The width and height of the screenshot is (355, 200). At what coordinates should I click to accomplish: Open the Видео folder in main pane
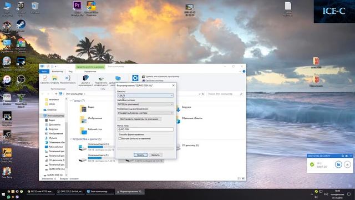87,108
